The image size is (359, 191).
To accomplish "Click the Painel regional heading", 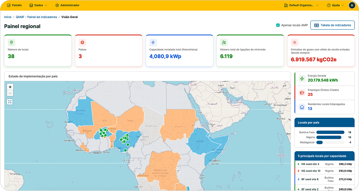I will coord(22,26).
